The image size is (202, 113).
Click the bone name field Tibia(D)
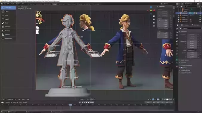click(x=192, y=28)
